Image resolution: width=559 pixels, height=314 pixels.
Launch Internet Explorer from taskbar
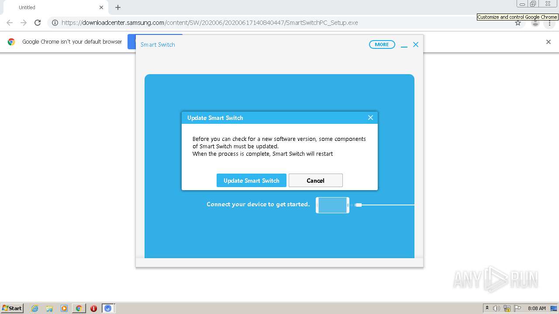(35, 308)
